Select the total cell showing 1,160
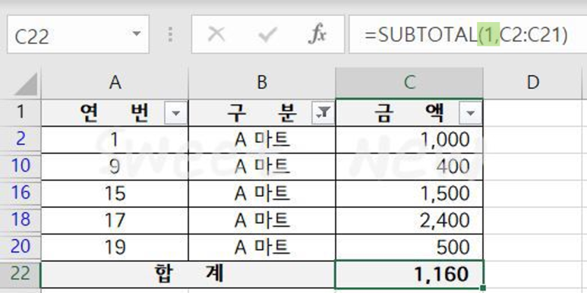Image resolution: width=587 pixels, height=293 pixels. click(409, 274)
